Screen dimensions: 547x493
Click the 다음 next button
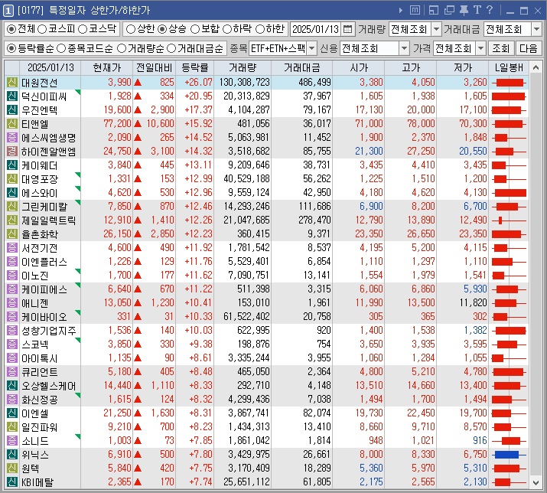(x=528, y=48)
